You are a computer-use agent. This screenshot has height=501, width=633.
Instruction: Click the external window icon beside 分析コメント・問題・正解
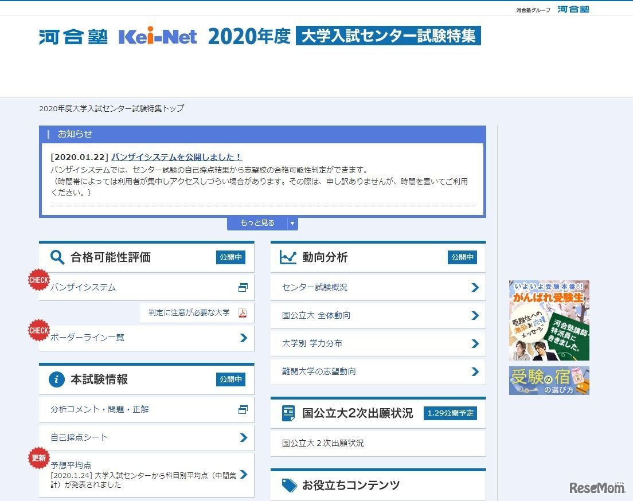point(243,409)
